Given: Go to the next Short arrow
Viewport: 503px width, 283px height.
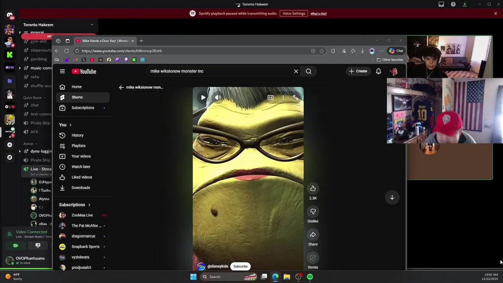Looking at the screenshot, I should pyautogui.click(x=392, y=197).
